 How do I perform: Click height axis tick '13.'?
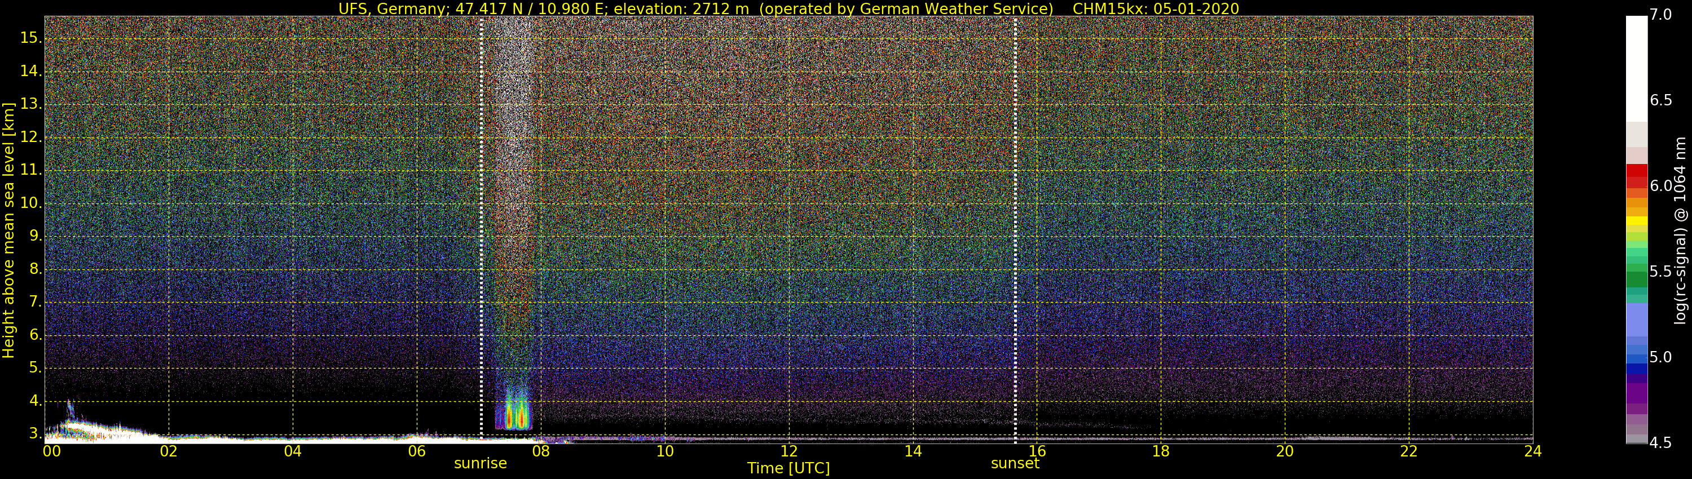[x=31, y=104]
